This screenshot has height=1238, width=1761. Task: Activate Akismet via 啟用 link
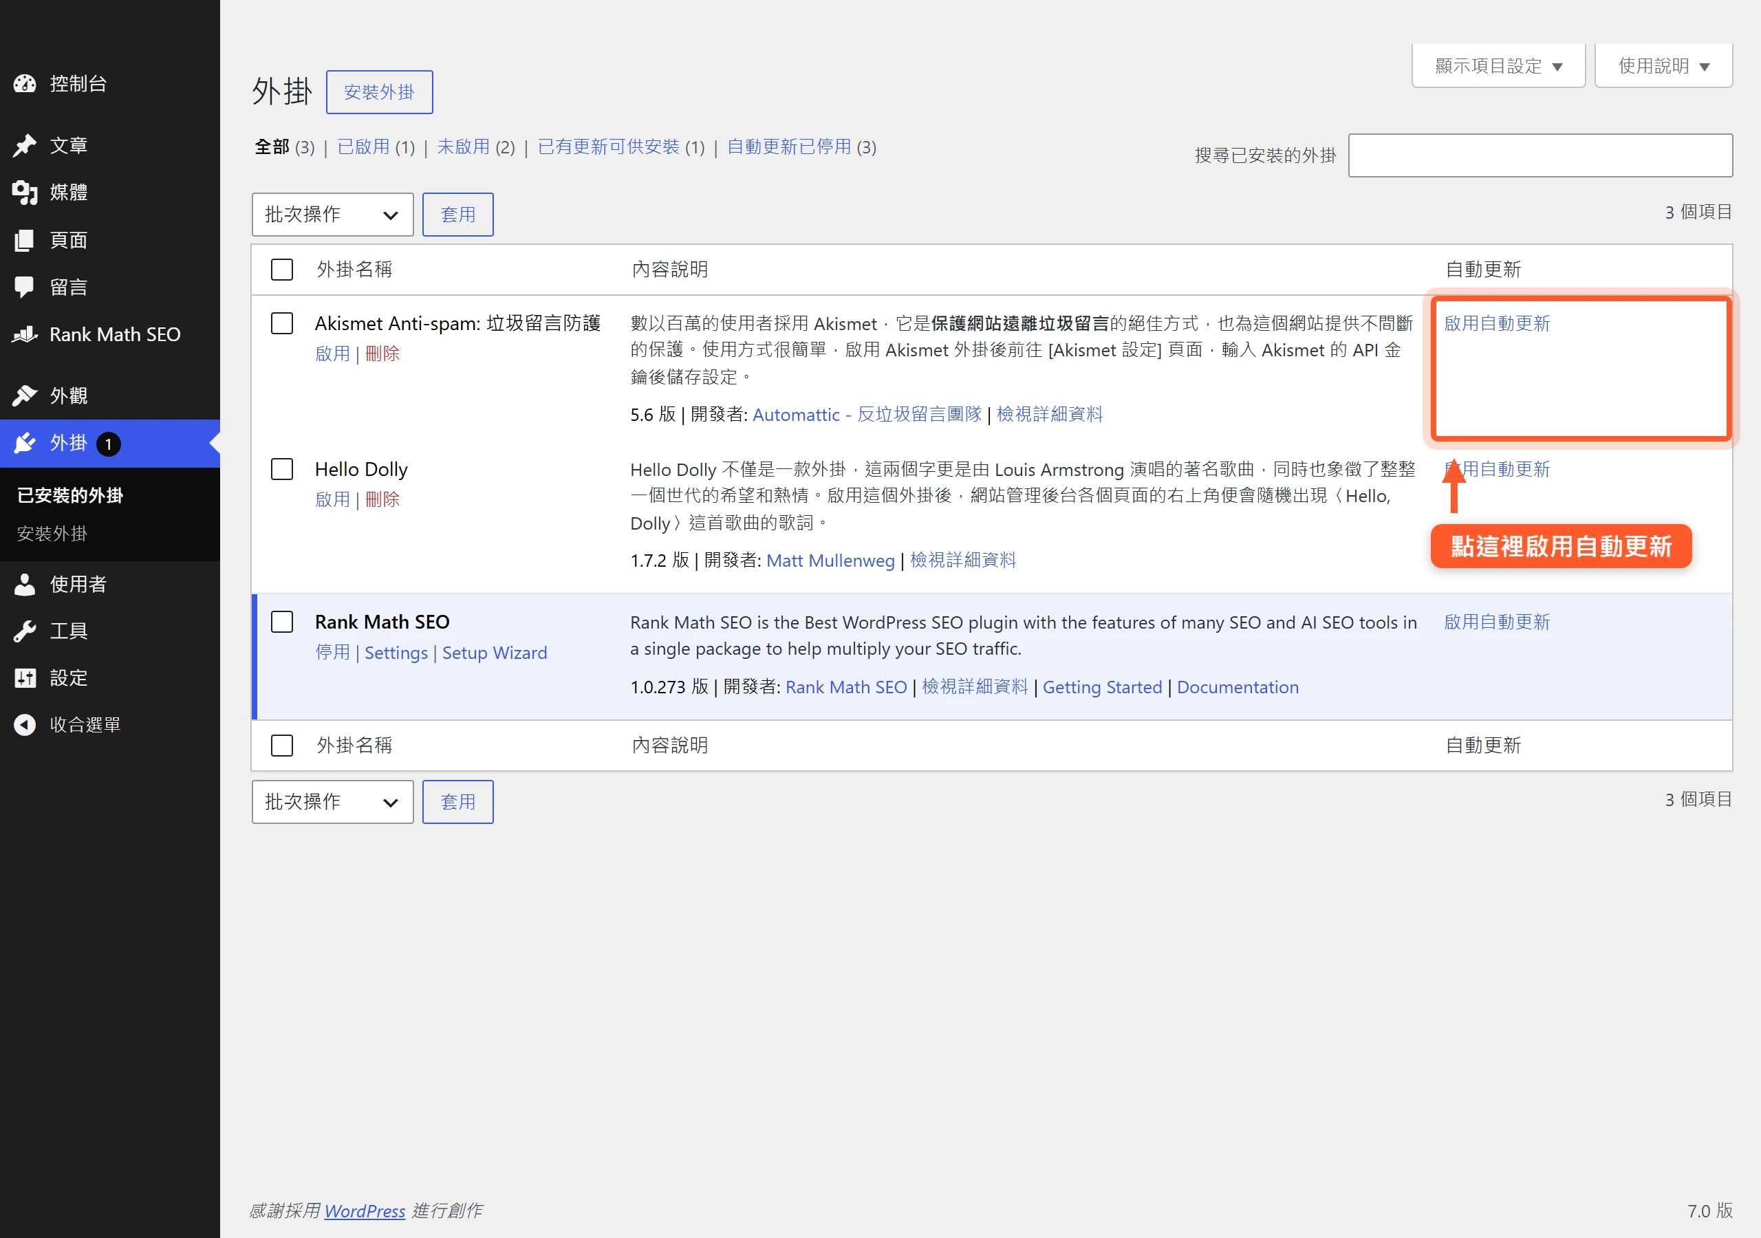point(333,354)
